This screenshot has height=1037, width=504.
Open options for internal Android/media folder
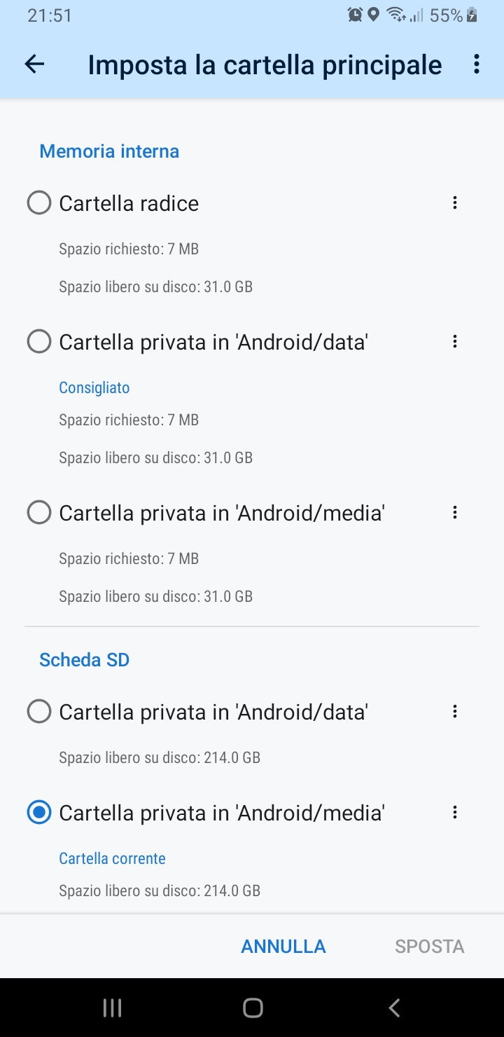pyautogui.click(x=455, y=513)
